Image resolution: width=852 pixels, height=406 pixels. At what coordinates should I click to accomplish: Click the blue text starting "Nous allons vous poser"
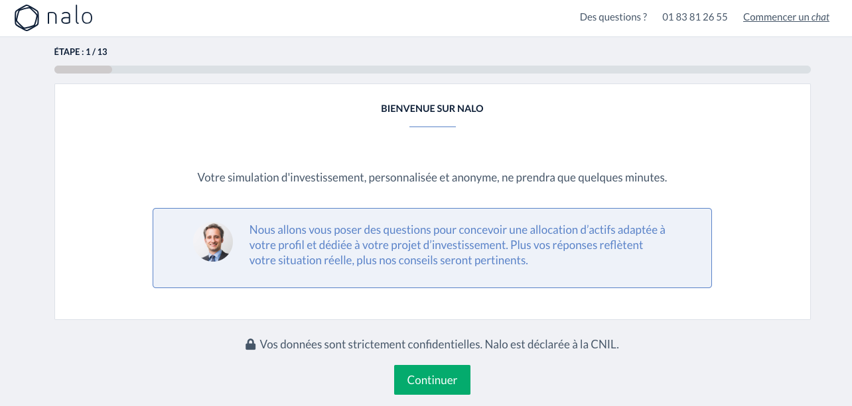[x=457, y=230]
